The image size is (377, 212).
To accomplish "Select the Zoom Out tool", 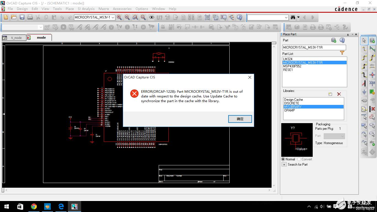I will pos(128,17).
